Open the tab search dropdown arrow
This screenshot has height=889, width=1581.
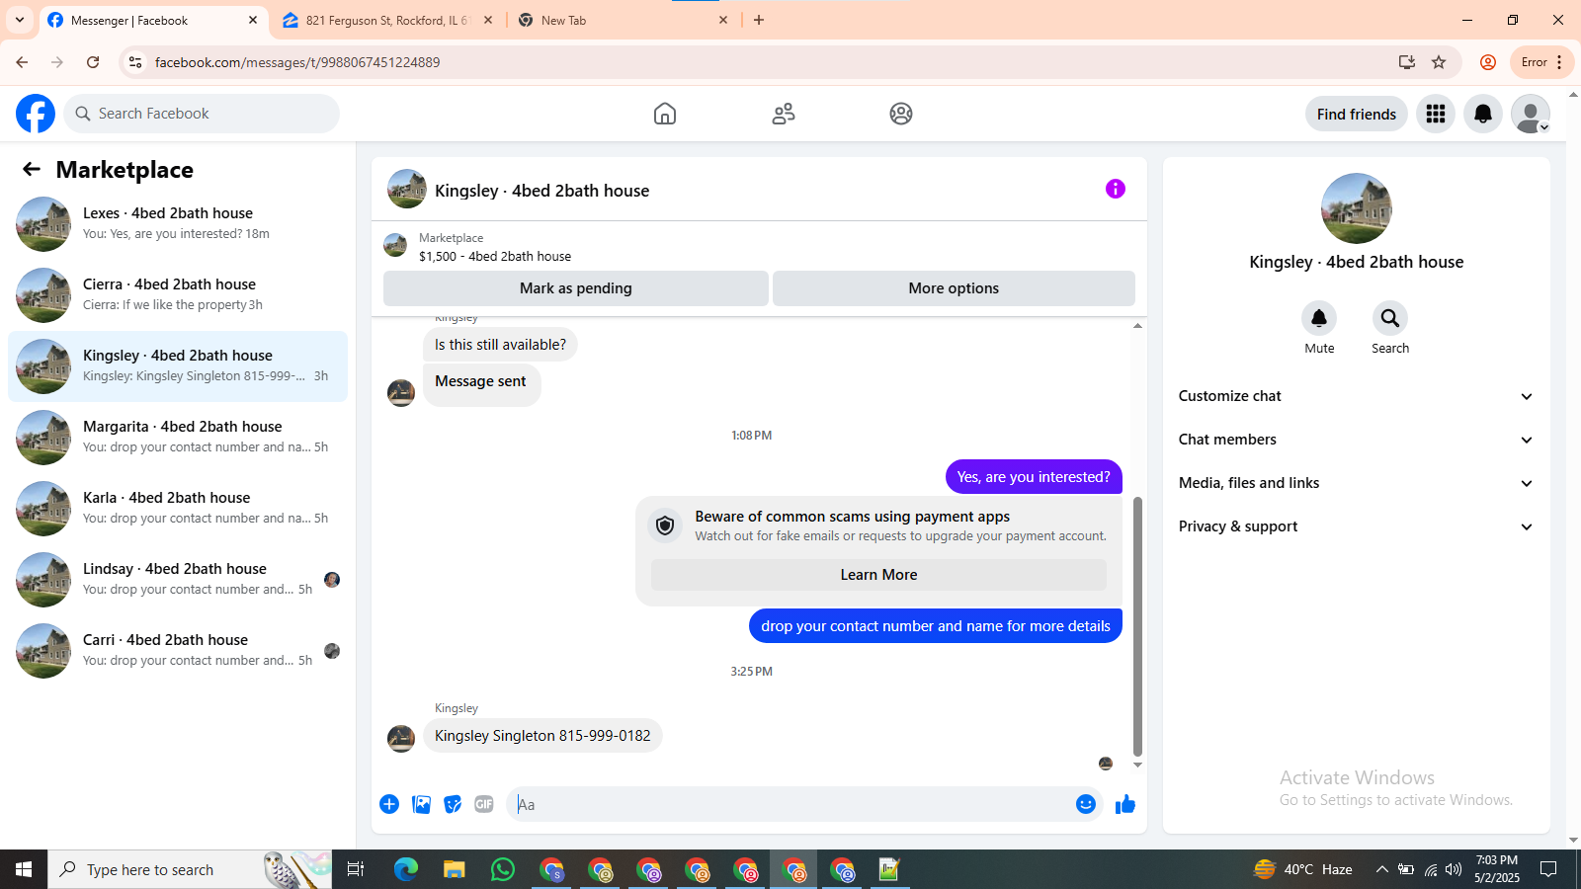point(20,20)
